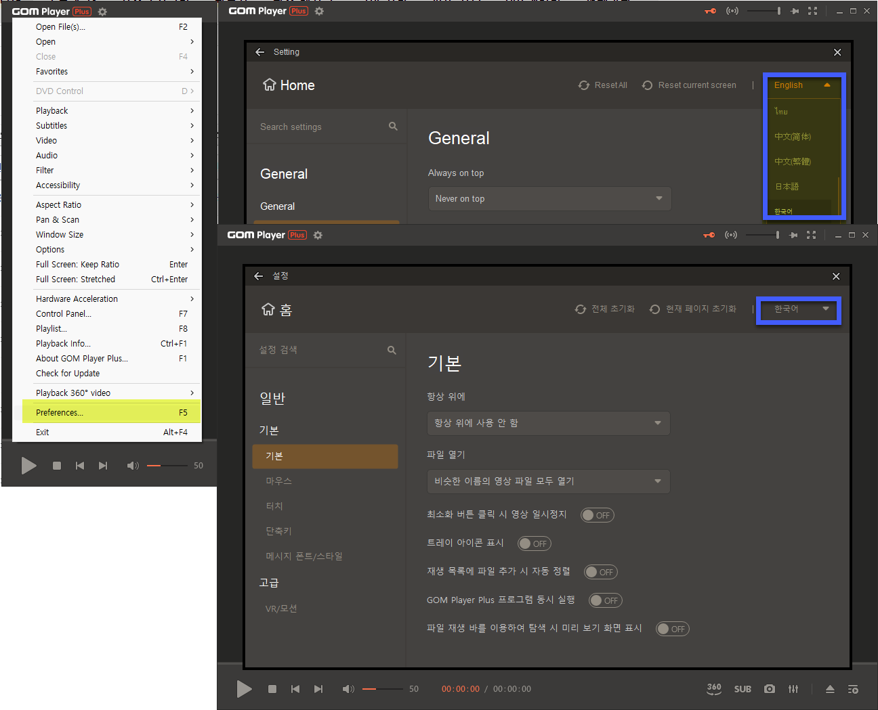Select Preferences... in the menu
This screenshot has height=710, width=878.
(x=111, y=413)
